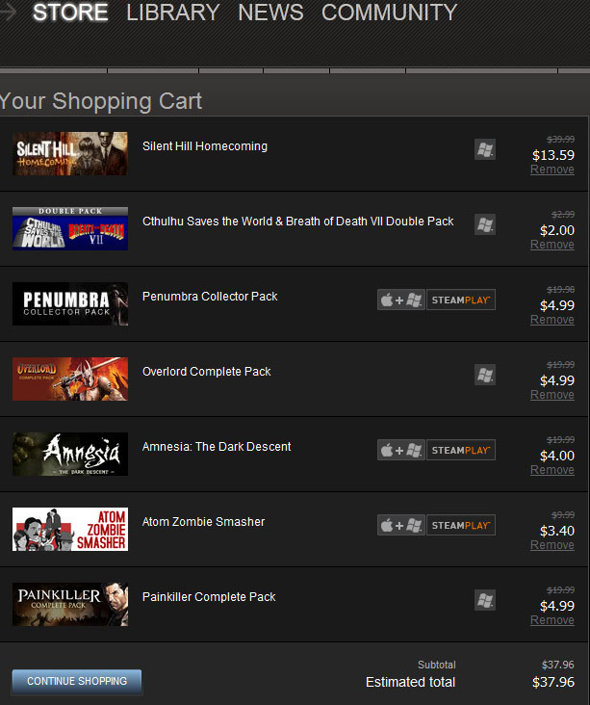
Task: Open the COMMUNITY tab
Action: [x=389, y=13]
